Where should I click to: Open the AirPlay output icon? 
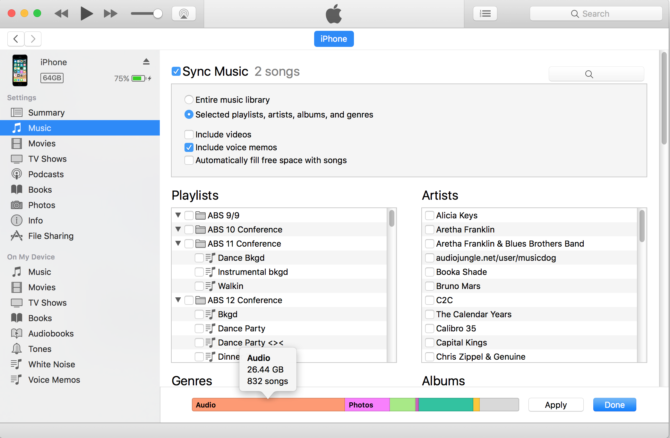coord(184,13)
